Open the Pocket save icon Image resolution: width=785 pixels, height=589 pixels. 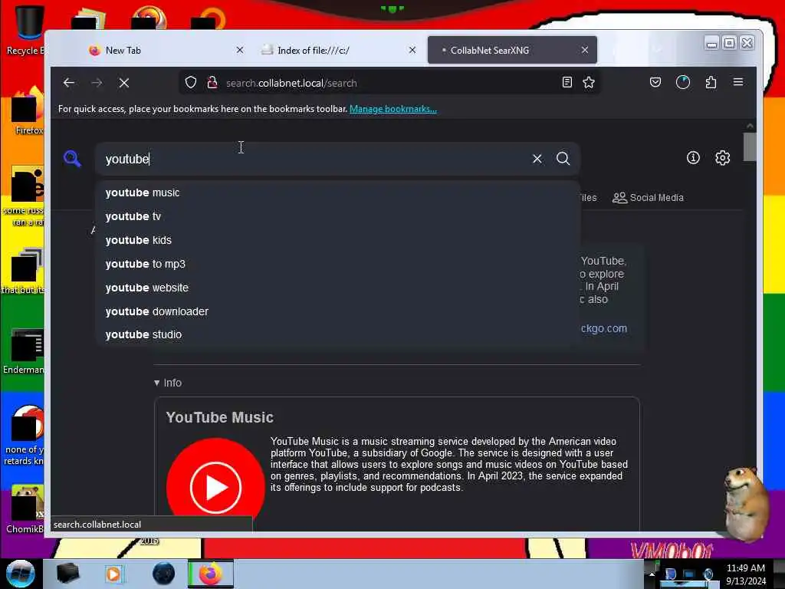point(655,83)
